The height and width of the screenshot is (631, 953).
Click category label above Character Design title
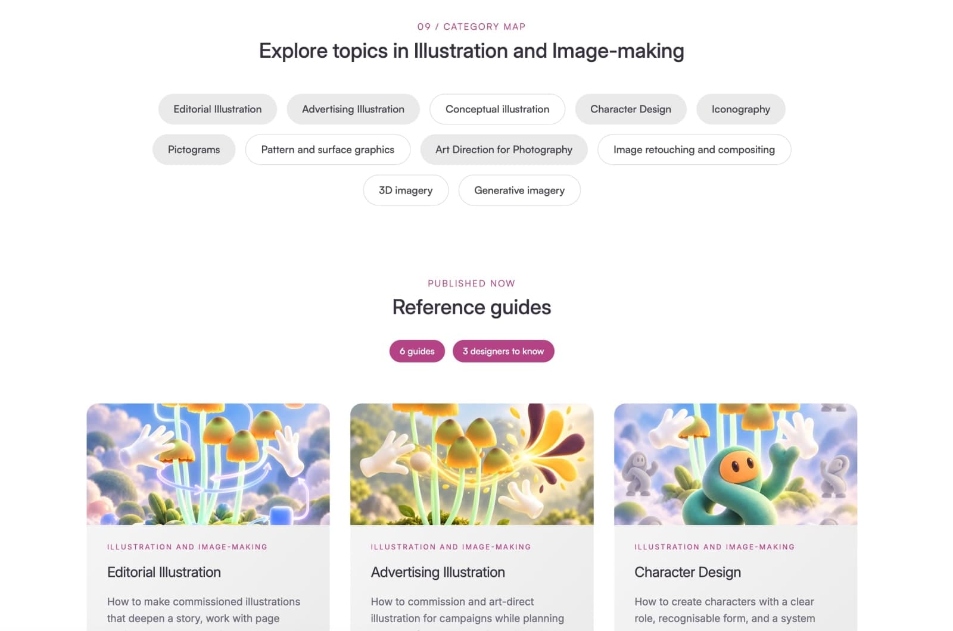tap(714, 546)
